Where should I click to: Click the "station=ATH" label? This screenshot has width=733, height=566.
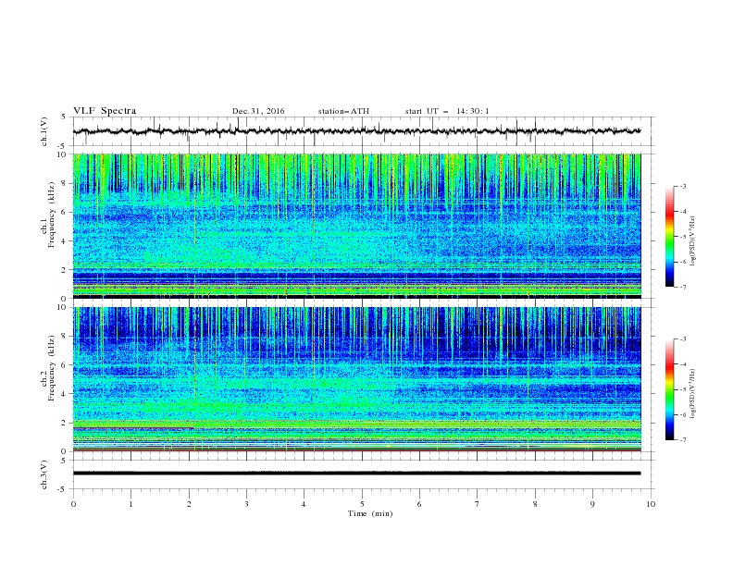tap(343, 111)
